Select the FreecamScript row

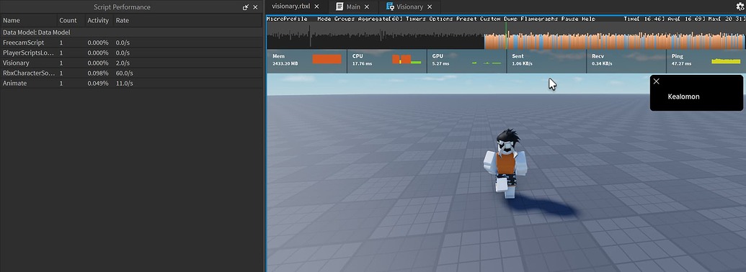(131, 42)
